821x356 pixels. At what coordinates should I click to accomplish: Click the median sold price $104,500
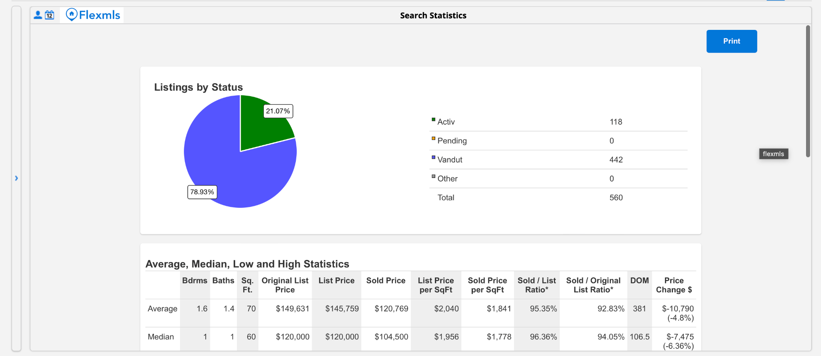391,337
